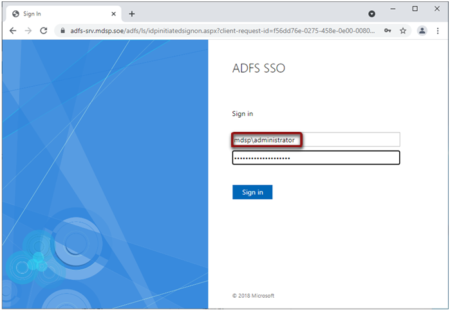Image resolution: width=450 pixels, height=310 pixels.
Task: Click the ADFS SSO heading
Action: click(259, 68)
